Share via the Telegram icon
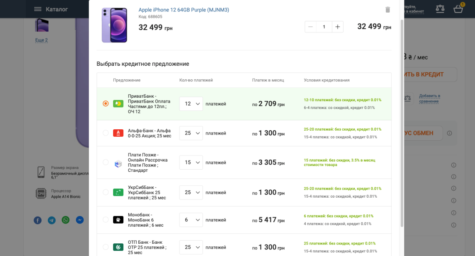The height and width of the screenshot is (256, 475). coord(52,220)
